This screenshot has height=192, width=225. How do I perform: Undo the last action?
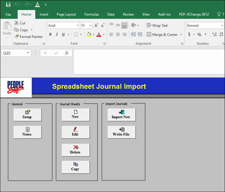[17, 5]
